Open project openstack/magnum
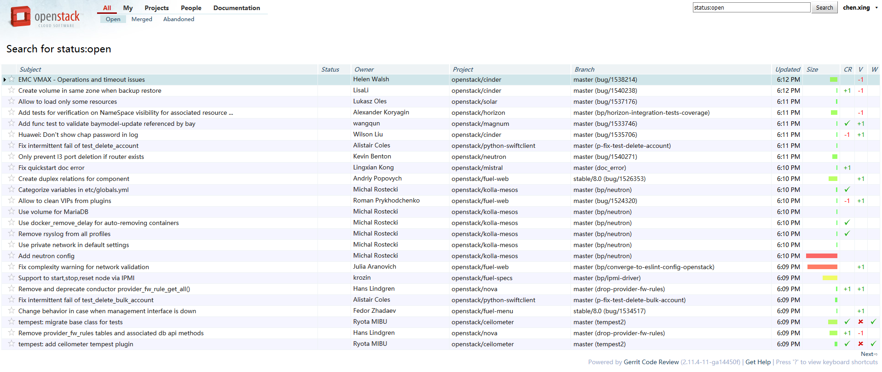 (x=480, y=124)
